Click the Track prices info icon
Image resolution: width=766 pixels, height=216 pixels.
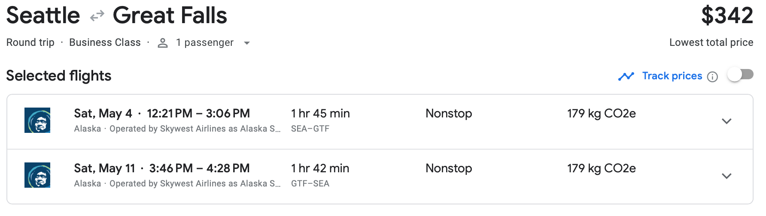(712, 77)
